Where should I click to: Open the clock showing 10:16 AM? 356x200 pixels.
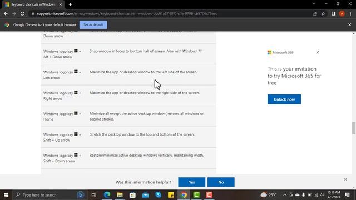334,195
